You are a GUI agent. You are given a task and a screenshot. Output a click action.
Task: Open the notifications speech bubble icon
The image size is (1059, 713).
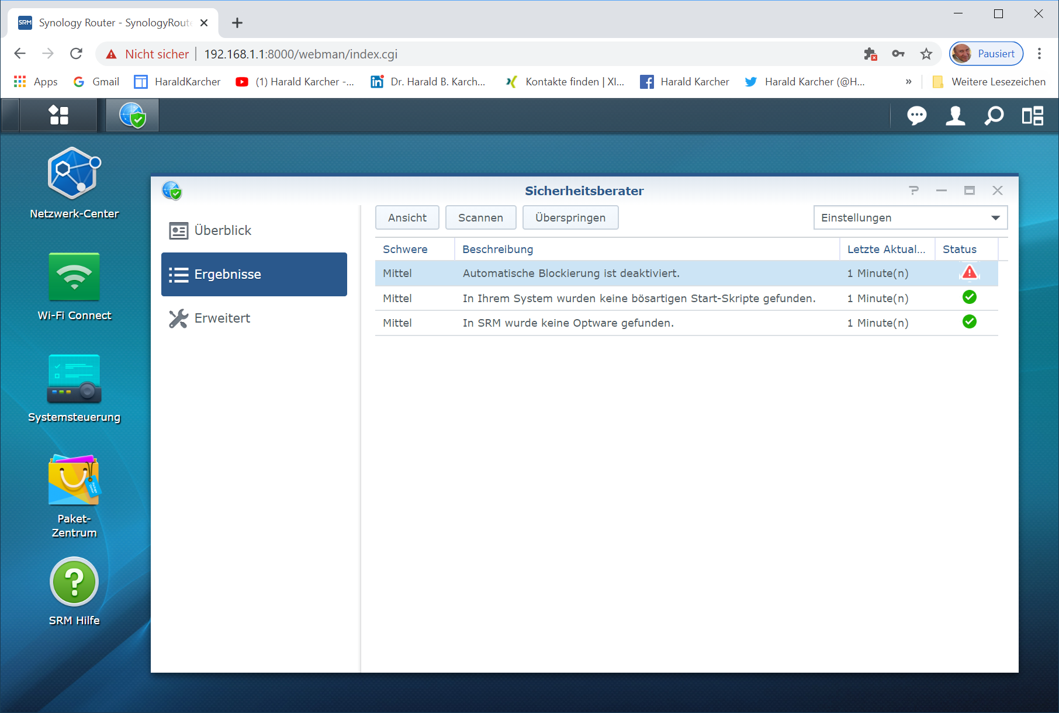[916, 116]
